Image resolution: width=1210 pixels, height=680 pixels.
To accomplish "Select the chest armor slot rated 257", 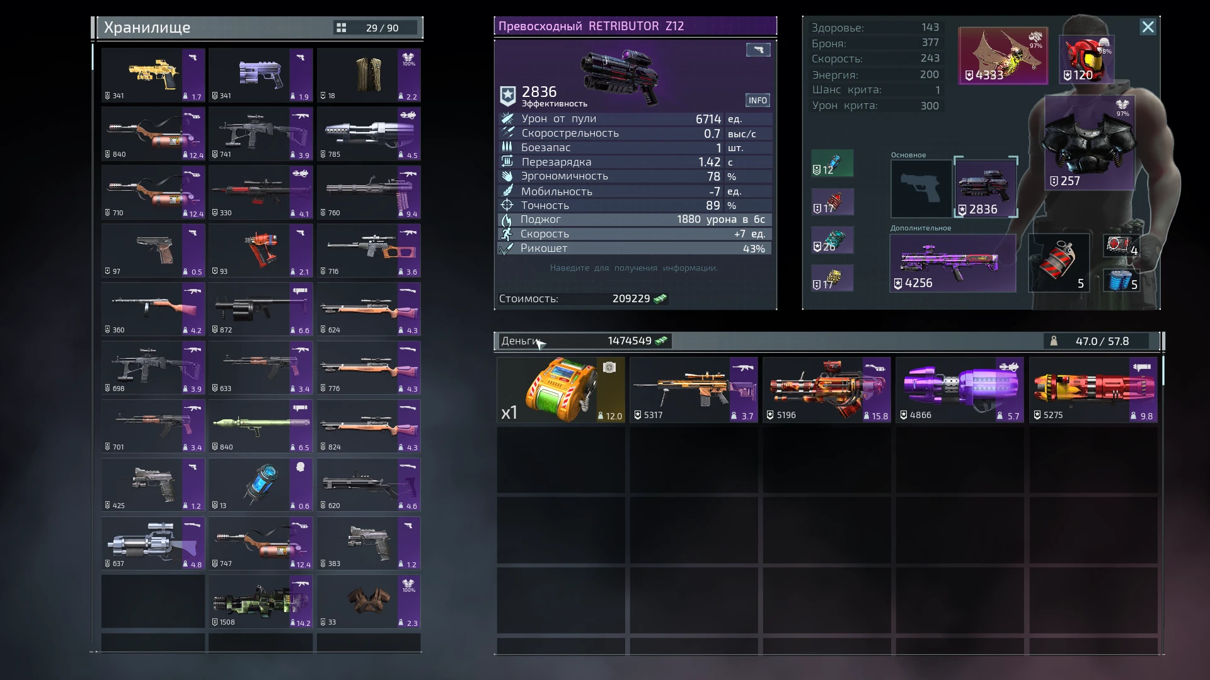I will click(1089, 144).
